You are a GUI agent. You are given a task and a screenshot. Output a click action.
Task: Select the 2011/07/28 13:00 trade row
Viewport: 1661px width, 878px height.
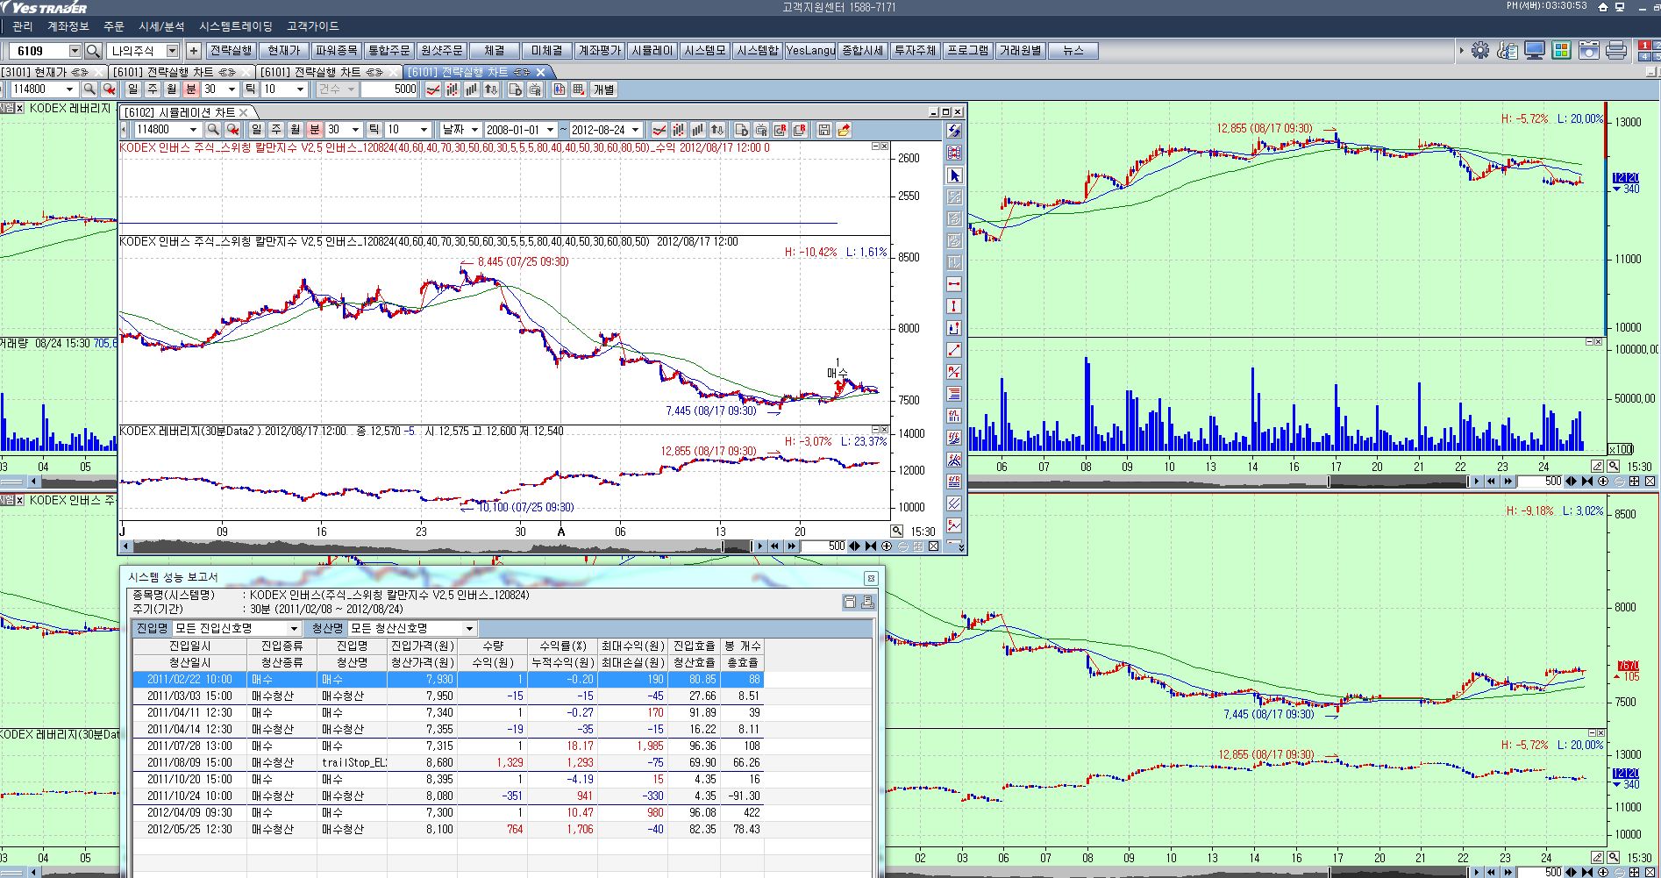pos(189,746)
